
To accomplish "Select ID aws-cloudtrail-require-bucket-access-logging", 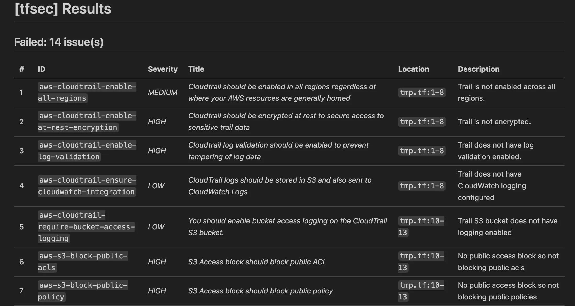I will click(86, 227).
